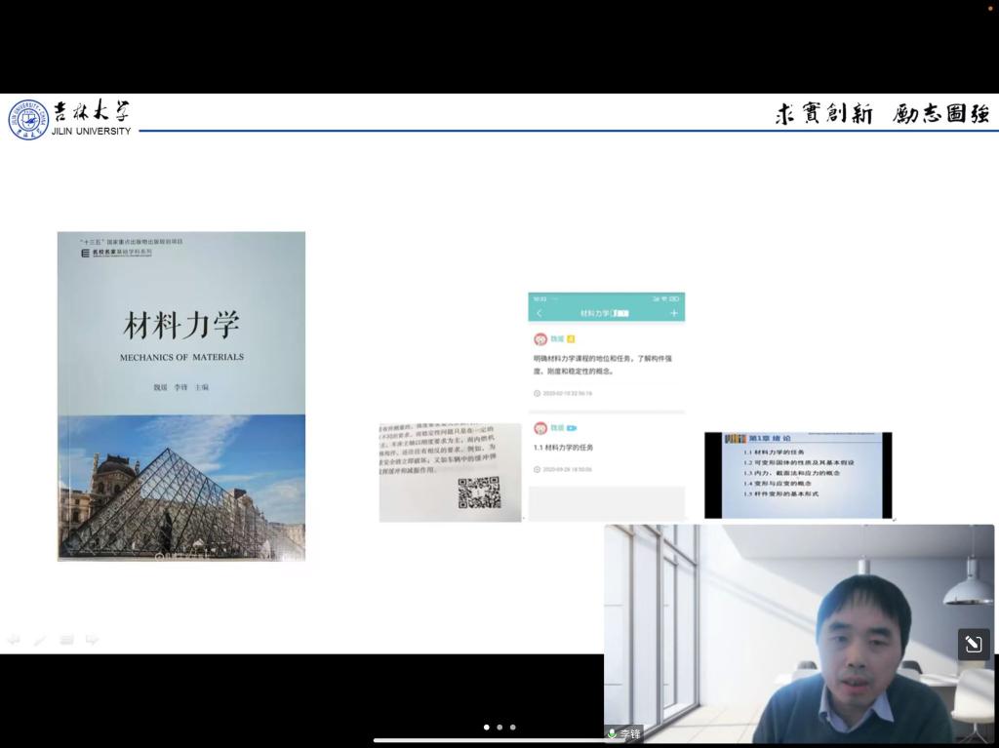Open the 材料力学 book cover image

tap(181, 396)
